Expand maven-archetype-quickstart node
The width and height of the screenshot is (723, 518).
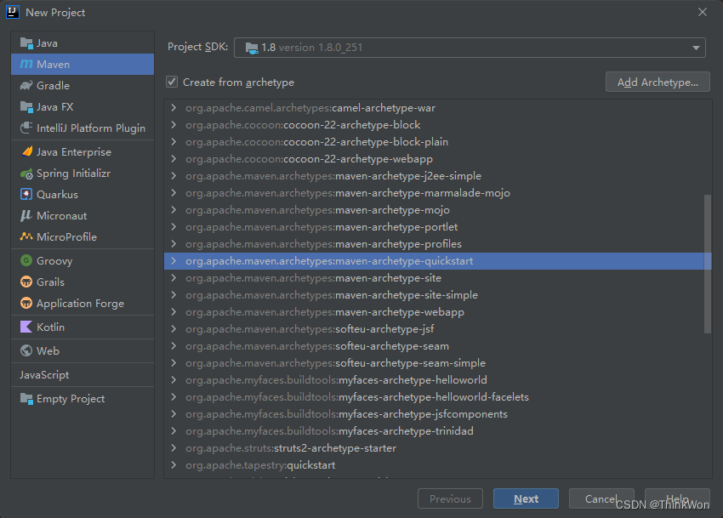pyautogui.click(x=174, y=261)
